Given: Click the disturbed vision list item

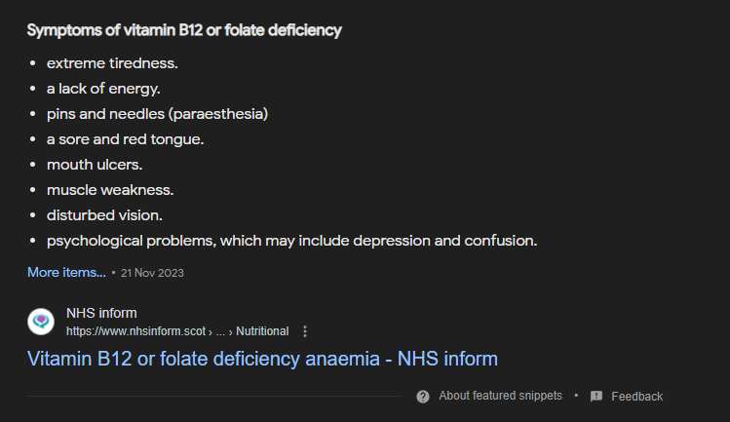Looking at the screenshot, I should [104, 215].
